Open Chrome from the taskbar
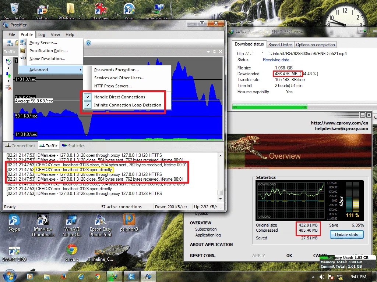Viewport: 377px width, 282px height. pyautogui.click(x=98, y=277)
